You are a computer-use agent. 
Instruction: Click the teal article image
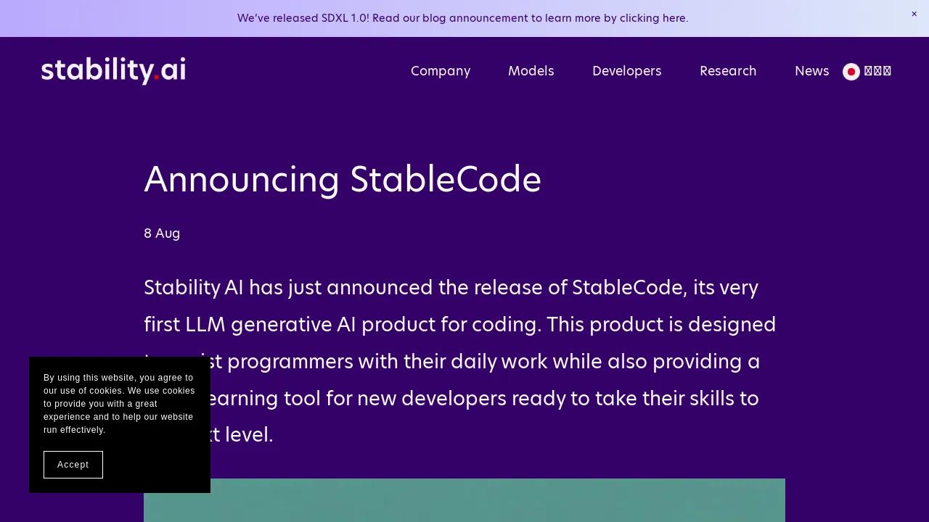tap(464, 500)
